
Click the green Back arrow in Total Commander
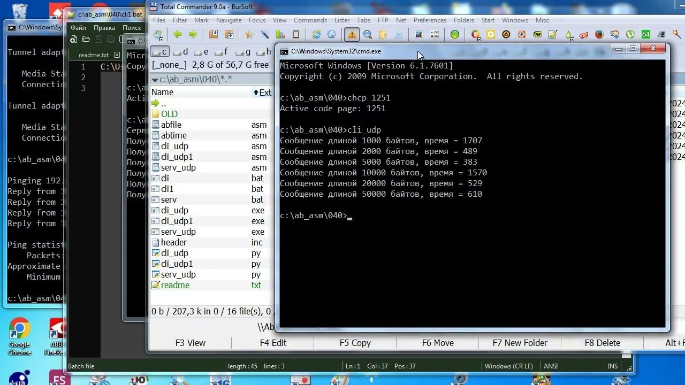coord(178,34)
